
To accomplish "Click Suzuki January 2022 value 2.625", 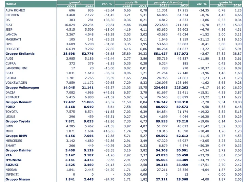I will tap(70, 165).
